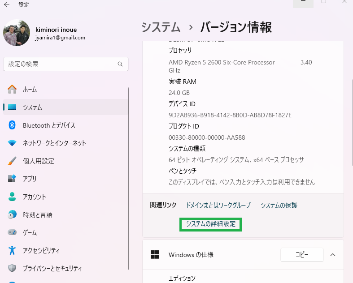Click the 24.0 GB RAM value
The width and height of the screenshot is (353, 283).
[x=179, y=93]
